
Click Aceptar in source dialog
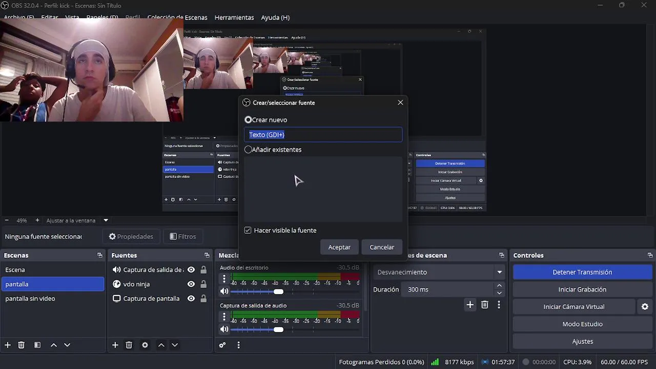tap(339, 247)
